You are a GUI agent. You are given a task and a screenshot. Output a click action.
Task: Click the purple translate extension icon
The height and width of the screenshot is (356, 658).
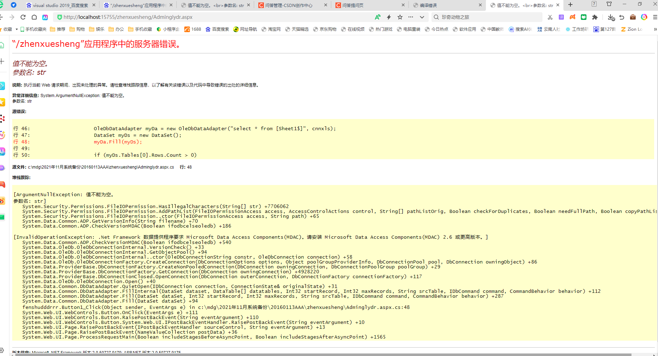[561, 17]
